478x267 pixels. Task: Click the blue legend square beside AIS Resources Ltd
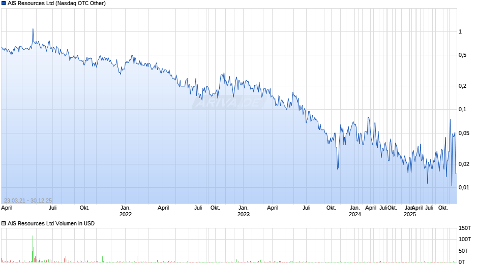4,4
